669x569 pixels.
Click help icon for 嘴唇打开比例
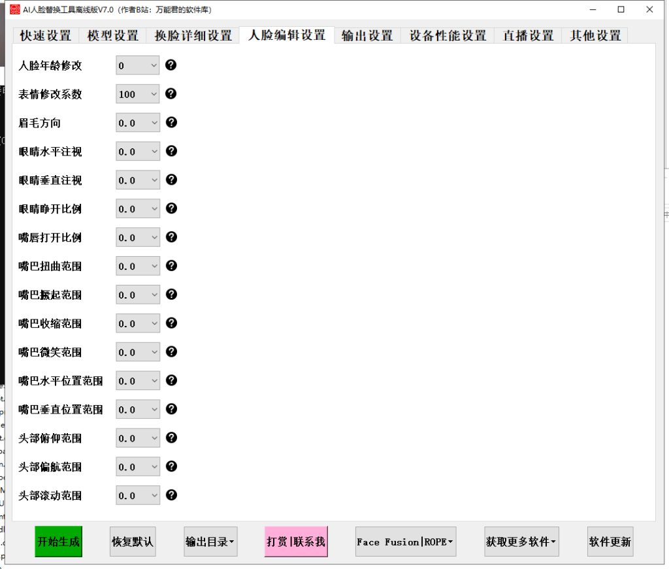[x=171, y=237]
